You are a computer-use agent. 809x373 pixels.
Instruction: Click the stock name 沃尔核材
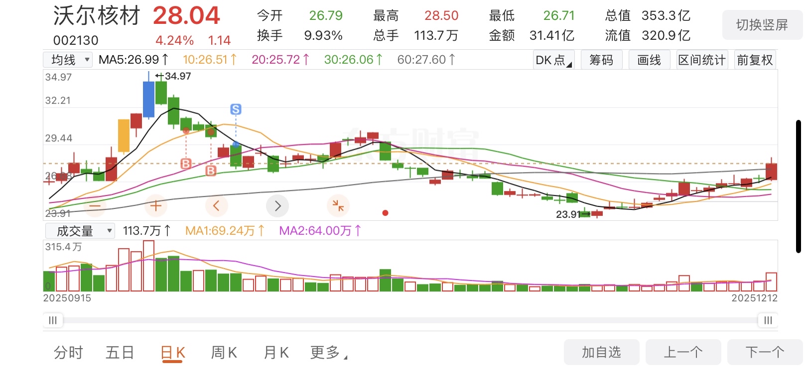97,16
